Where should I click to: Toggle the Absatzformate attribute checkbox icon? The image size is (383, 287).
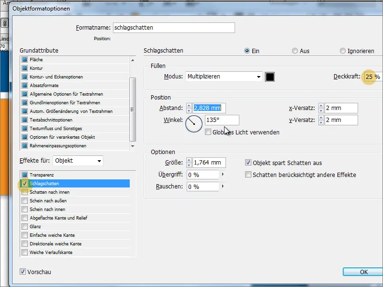[25, 86]
